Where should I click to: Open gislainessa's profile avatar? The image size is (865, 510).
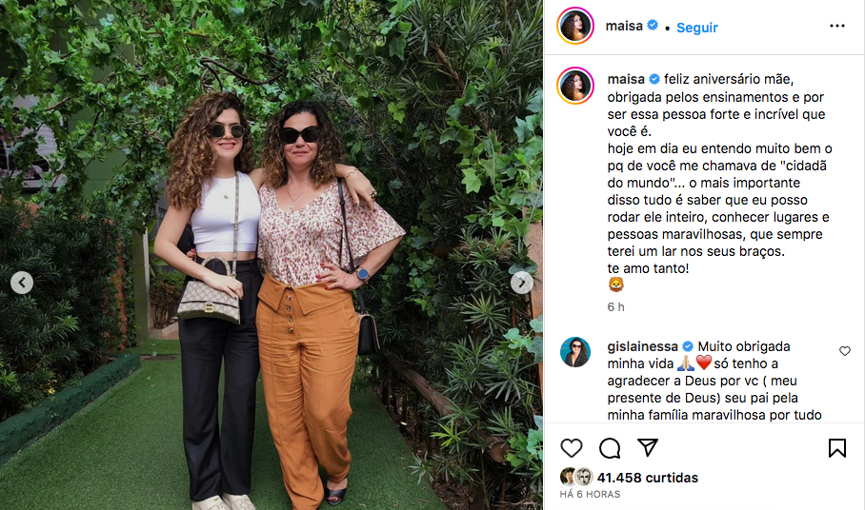(574, 351)
